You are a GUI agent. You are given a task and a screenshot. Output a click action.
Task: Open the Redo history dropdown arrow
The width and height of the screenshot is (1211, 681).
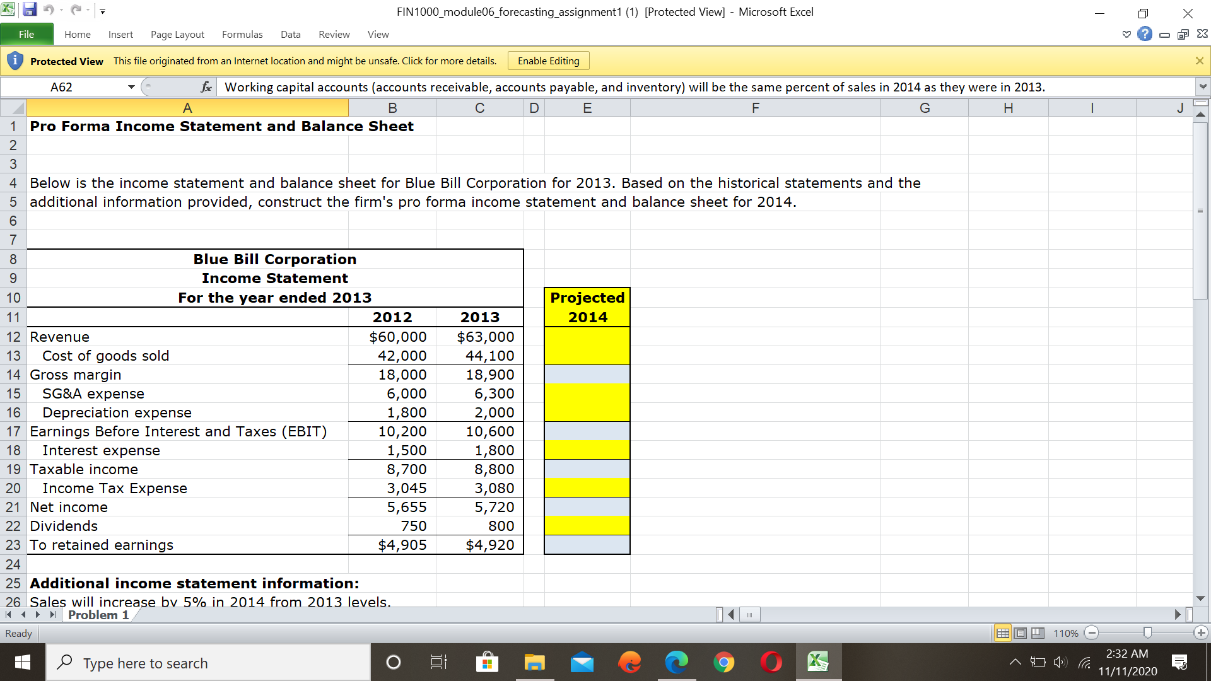coord(89,11)
